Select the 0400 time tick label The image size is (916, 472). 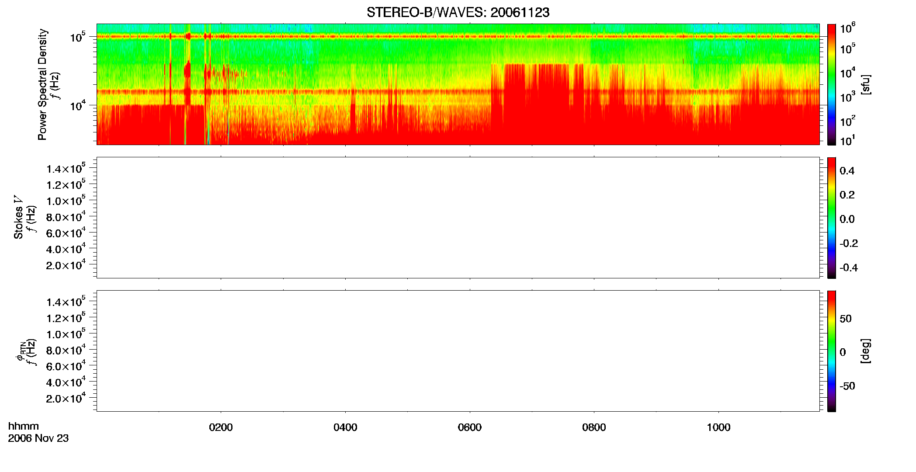pos(345,427)
